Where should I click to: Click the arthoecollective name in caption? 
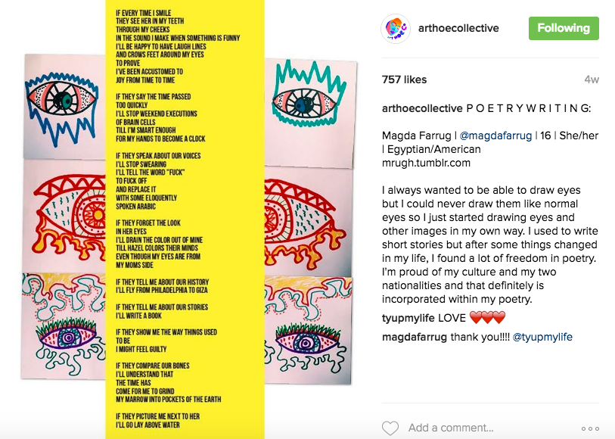click(x=422, y=108)
